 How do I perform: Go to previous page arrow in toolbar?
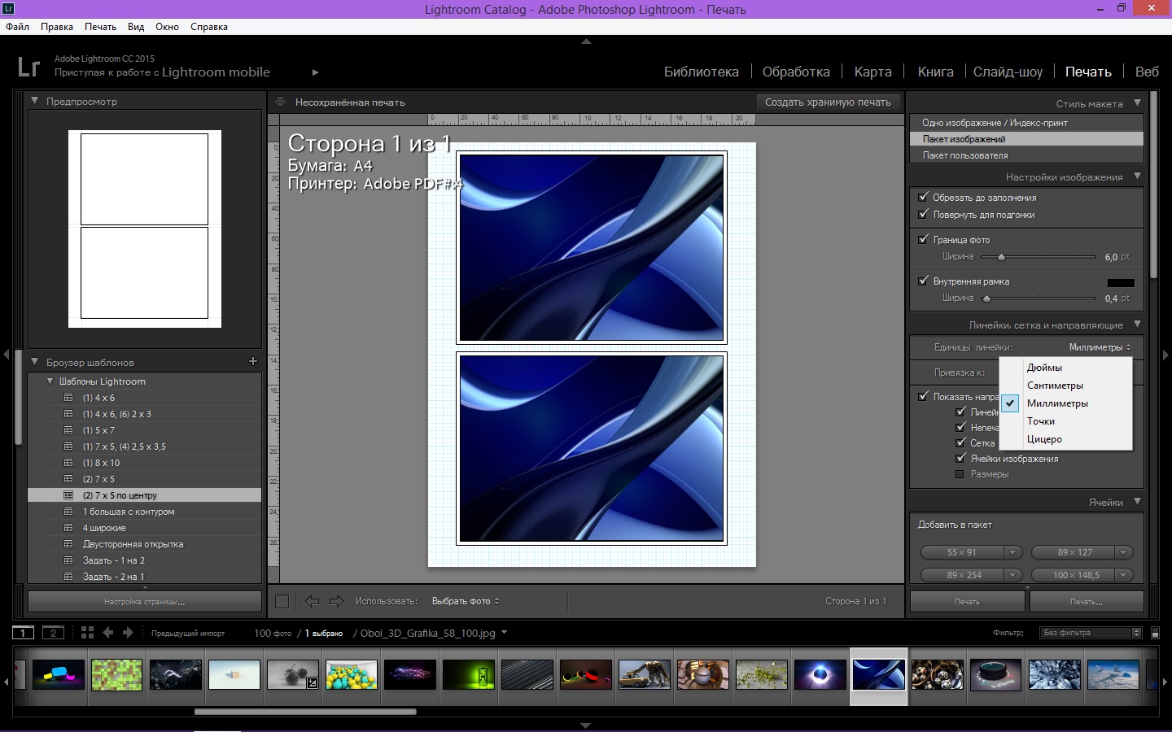pos(312,601)
